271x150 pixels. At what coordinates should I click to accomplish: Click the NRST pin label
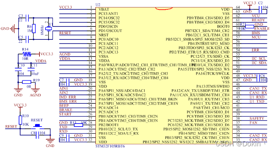click(x=103, y=35)
